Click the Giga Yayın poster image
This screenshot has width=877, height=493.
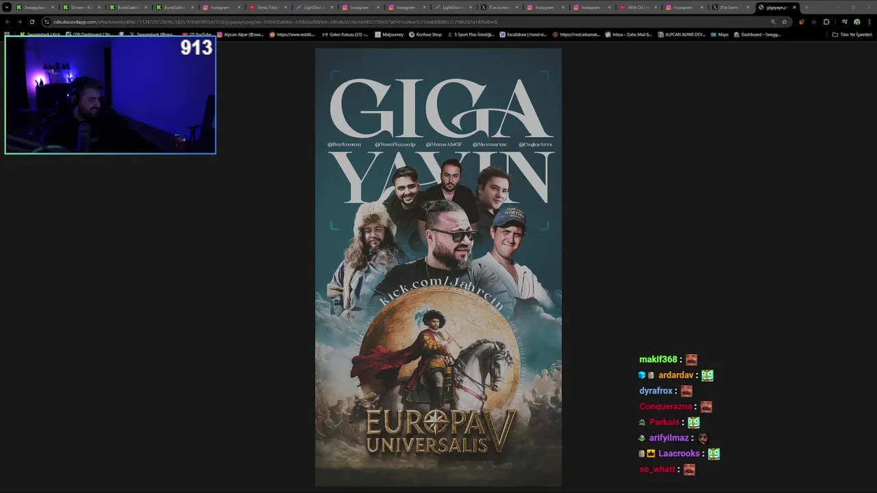(438, 267)
